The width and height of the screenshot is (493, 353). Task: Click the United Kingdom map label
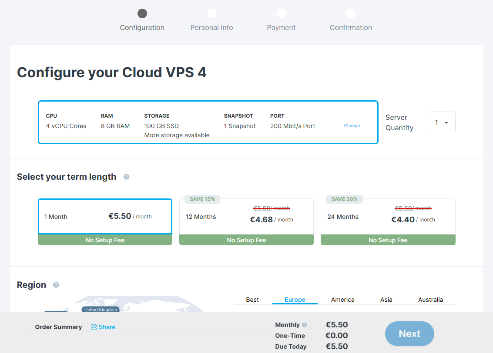101,310
